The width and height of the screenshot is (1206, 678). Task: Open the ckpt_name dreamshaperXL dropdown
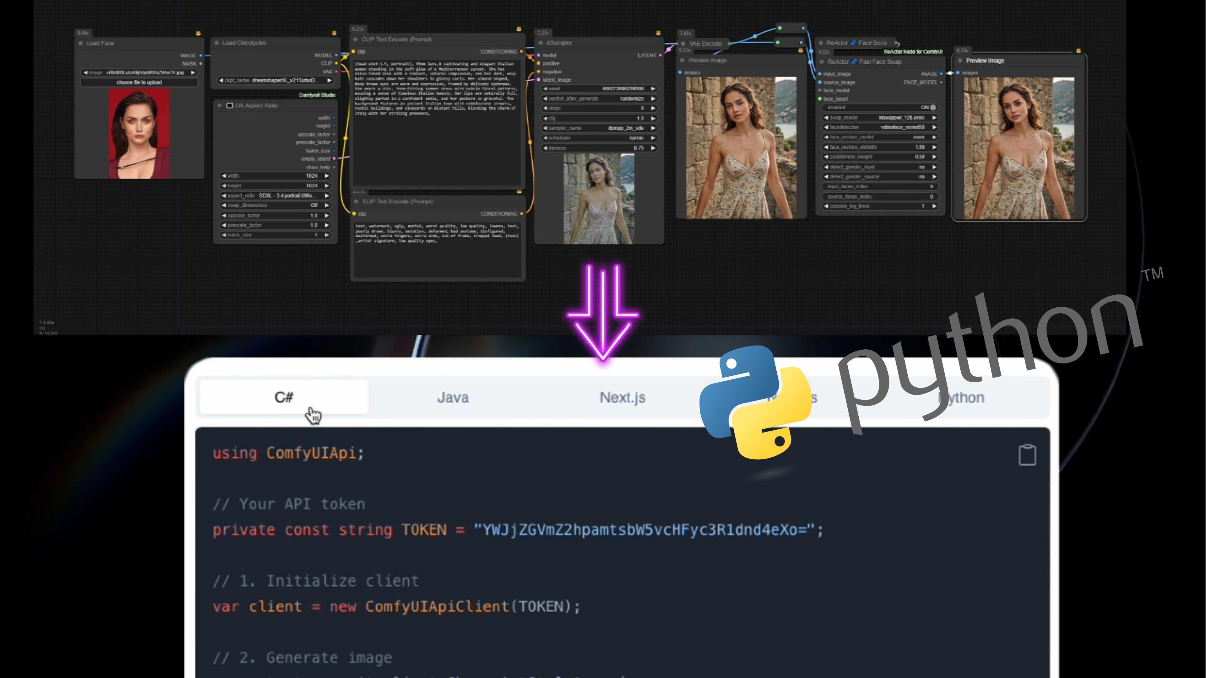275,80
